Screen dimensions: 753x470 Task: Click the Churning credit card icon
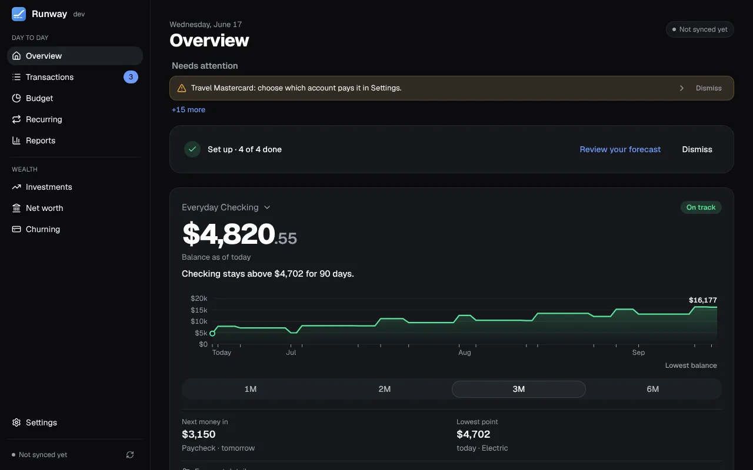tap(16, 229)
